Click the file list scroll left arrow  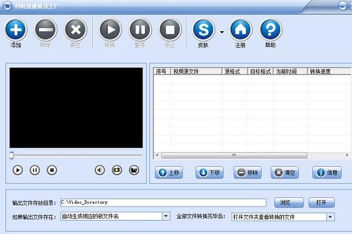point(157,155)
